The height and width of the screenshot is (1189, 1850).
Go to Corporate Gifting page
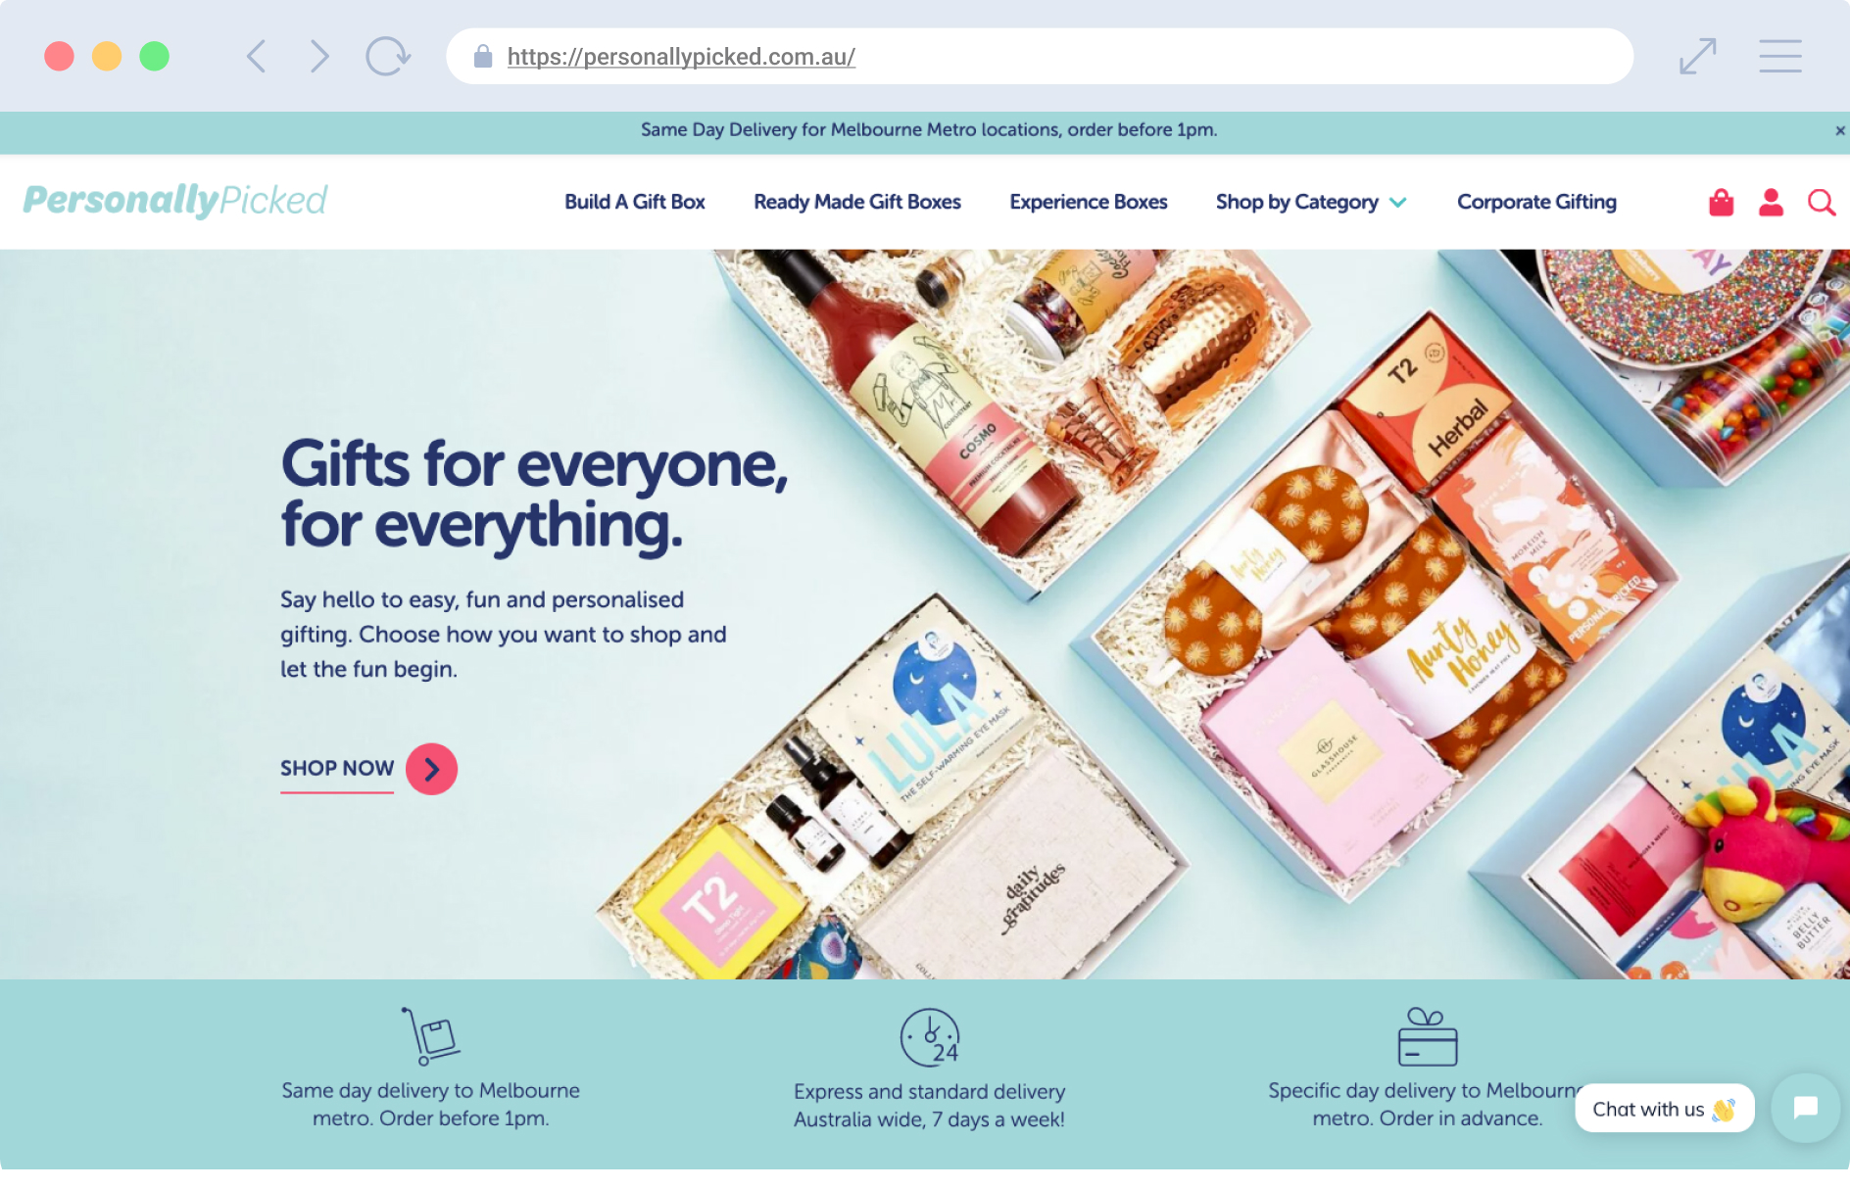(x=1536, y=202)
